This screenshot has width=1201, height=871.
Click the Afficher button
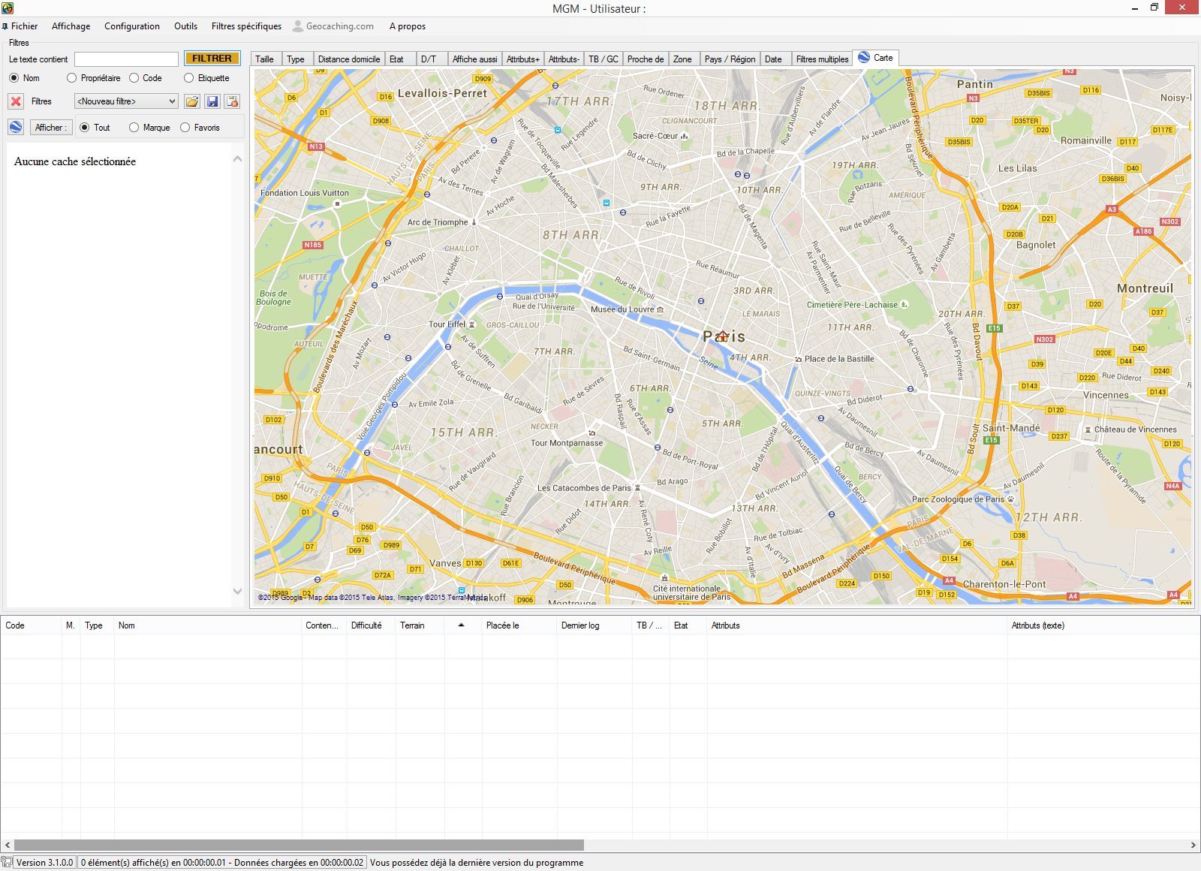tap(51, 128)
